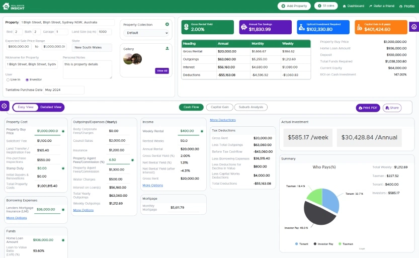Viewport: 419px width, 258px height.
Task: Open the State dropdown showing New South Wales
Action: (92, 48)
